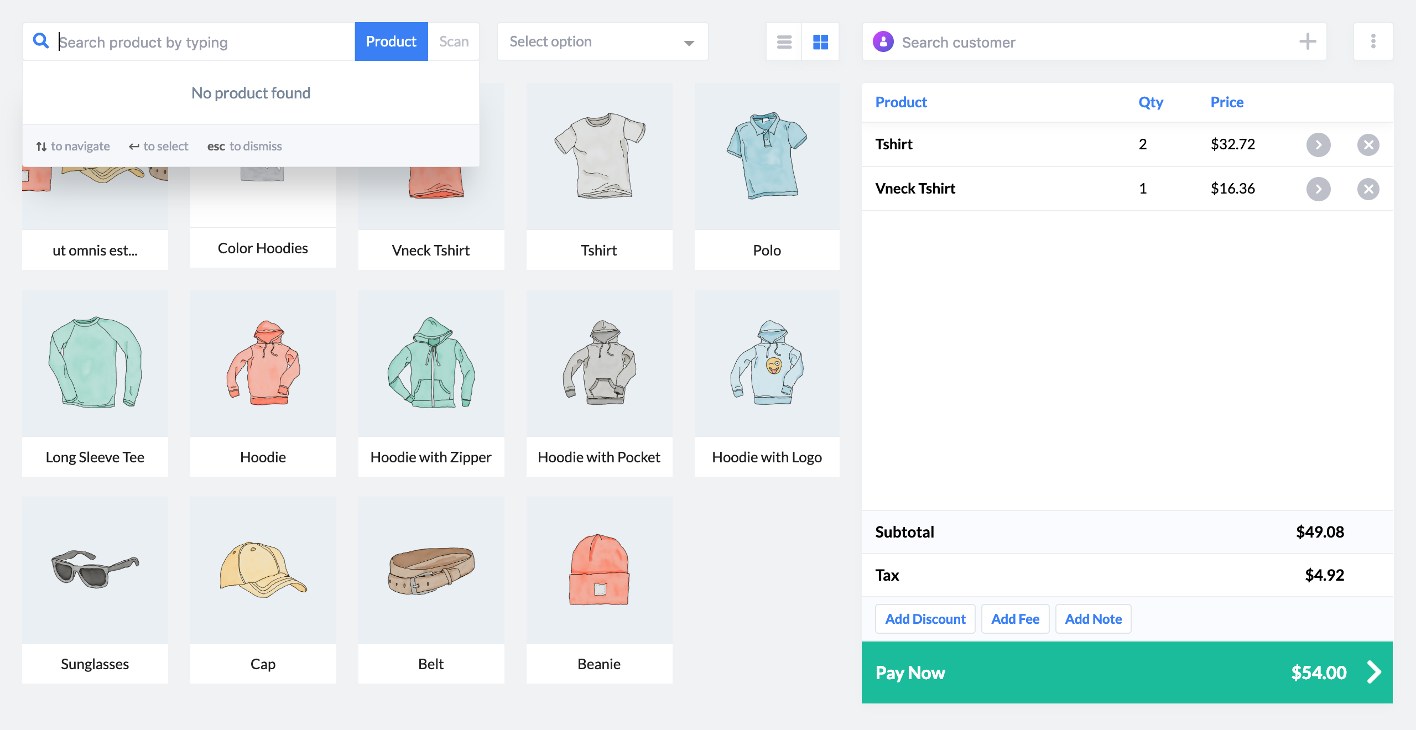
Task: Click the Add Fee button
Action: pyautogui.click(x=1015, y=618)
